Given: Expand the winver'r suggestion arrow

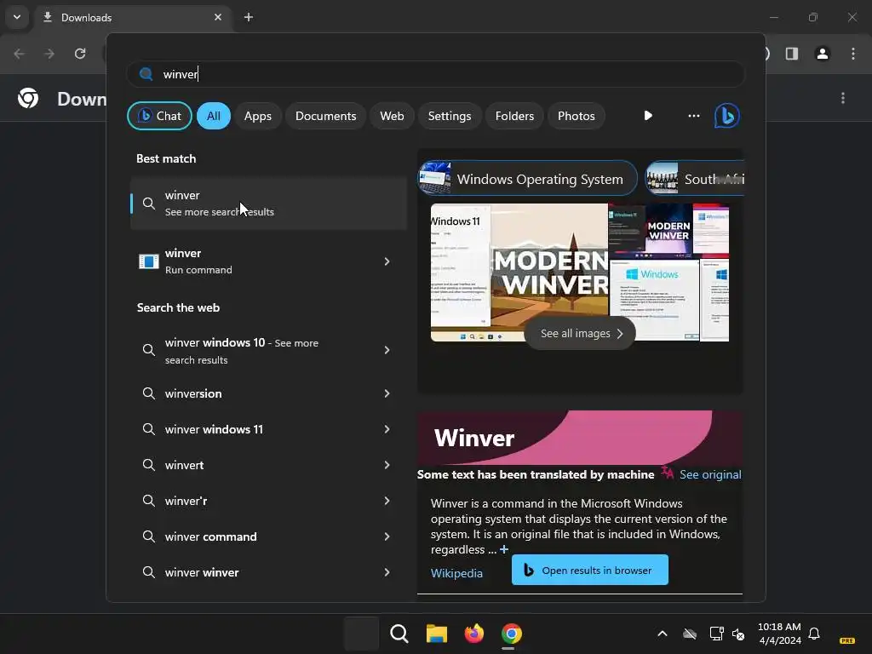Looking at the screenshot, I should pos(387,501).
